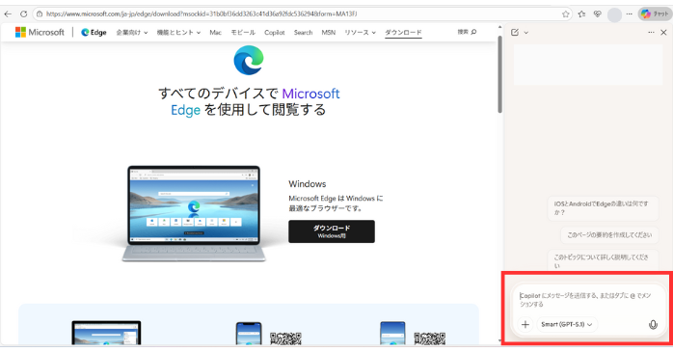The image size is (673, 352).
Task: Open Copilot pane more options dots
Action: [651, 32]
